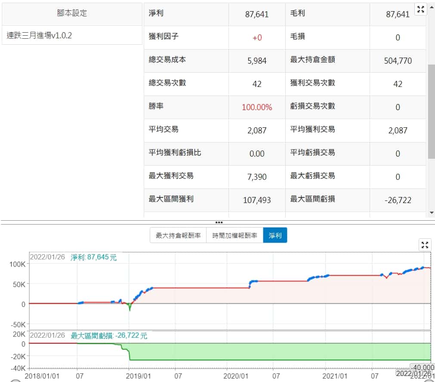Click scrollbar up arrow of statistics table
This screenshot has width=435, height=382.
tap(432, 6)
